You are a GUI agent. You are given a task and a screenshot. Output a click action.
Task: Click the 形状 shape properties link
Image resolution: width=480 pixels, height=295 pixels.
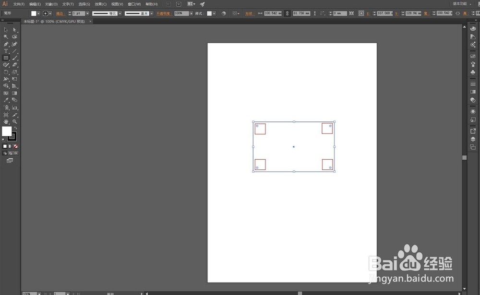point(250,13)
